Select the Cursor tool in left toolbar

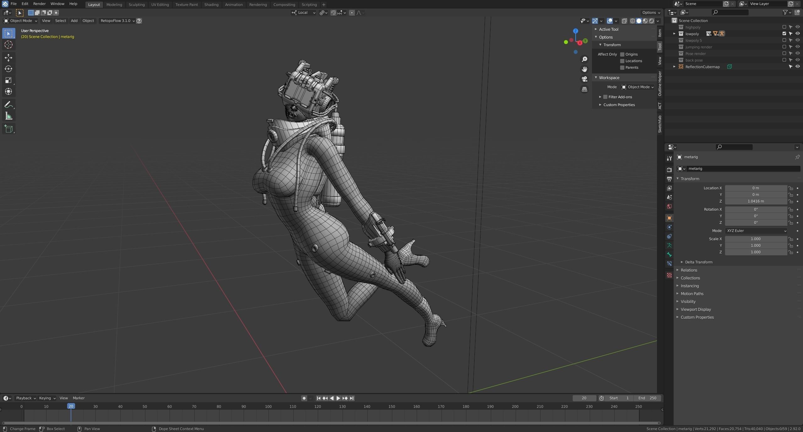click(x=8, y=45)
